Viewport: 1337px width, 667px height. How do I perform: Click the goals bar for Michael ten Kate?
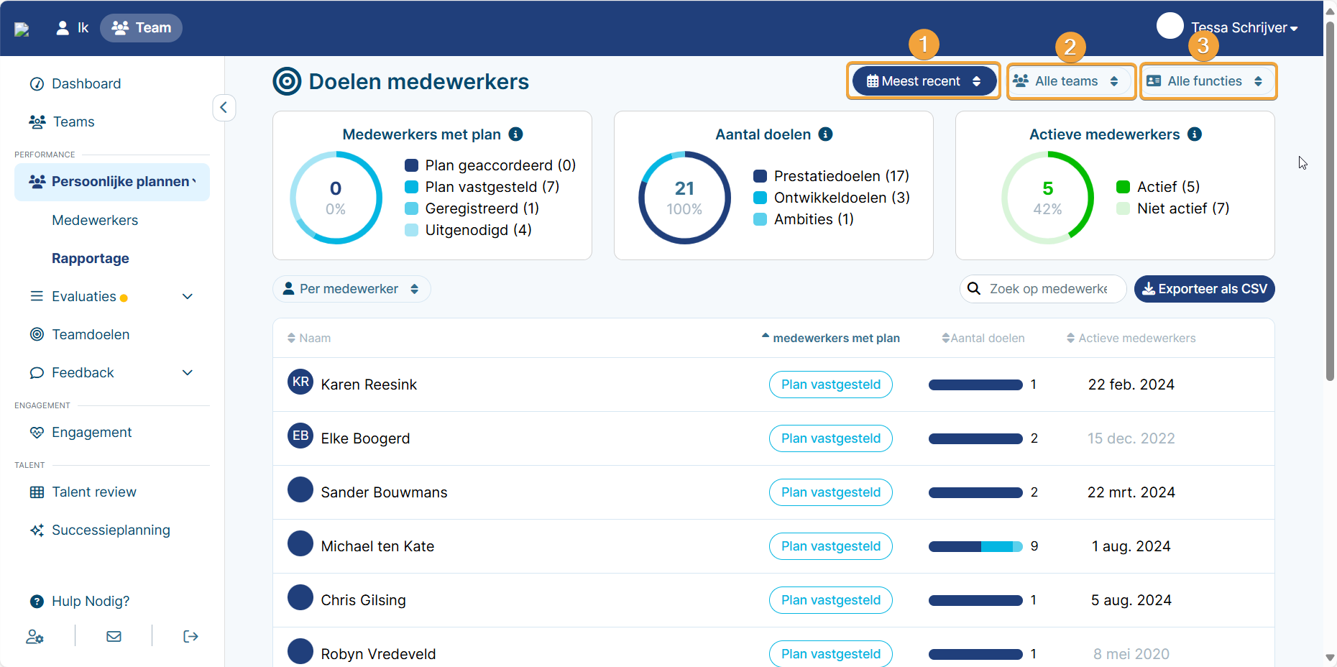tap(975, 547)
